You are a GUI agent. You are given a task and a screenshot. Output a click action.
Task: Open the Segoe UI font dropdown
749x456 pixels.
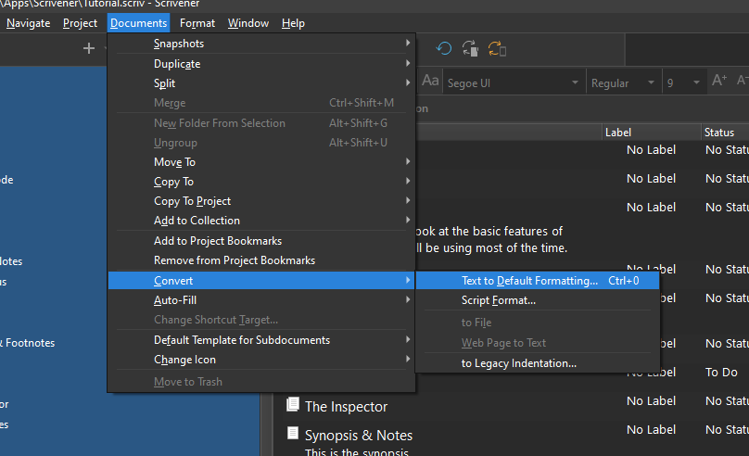tap(513, 83)
